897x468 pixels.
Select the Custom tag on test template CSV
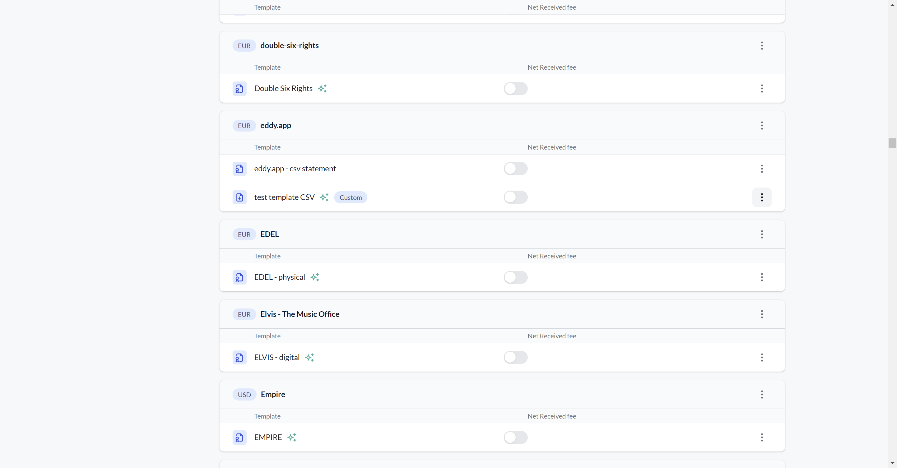click(x=351, y=197)
